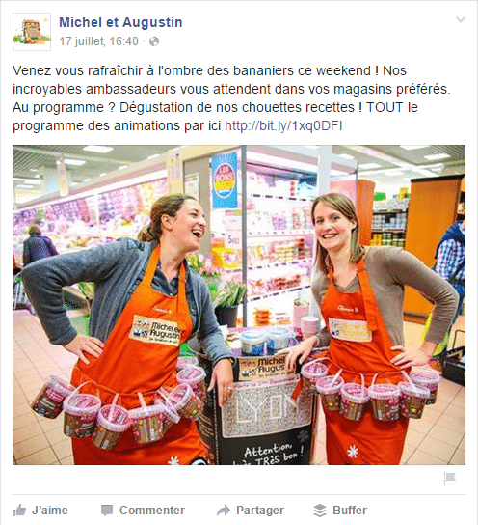The width and height of the screenshot is (478, 525).
Task: Like the post via J'aime text
Action: (50, 511)
